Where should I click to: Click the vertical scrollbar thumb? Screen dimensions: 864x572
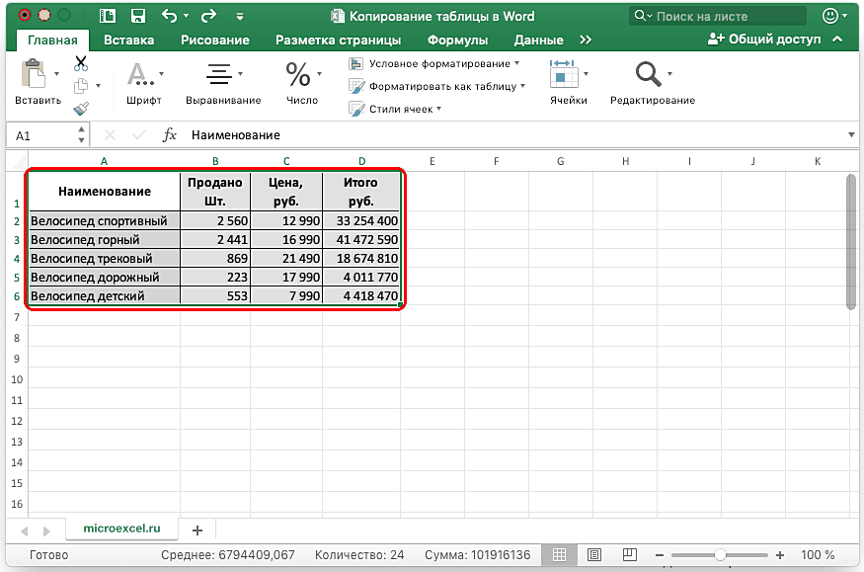click(851, 241)
